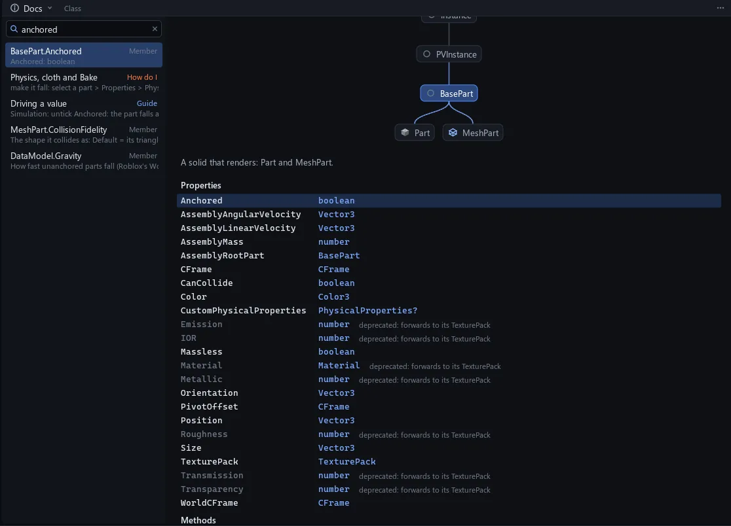Click the Methods section heading
This screenshot has height=526, width=731.
tap(198, 520)
